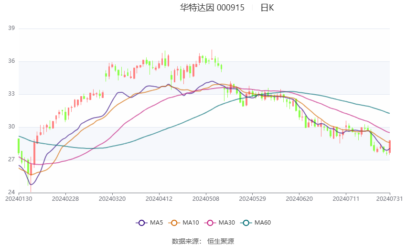Click the 20240620 x-axis date
This screenshot has width=406, height=246.
click(x=299, y=198)
